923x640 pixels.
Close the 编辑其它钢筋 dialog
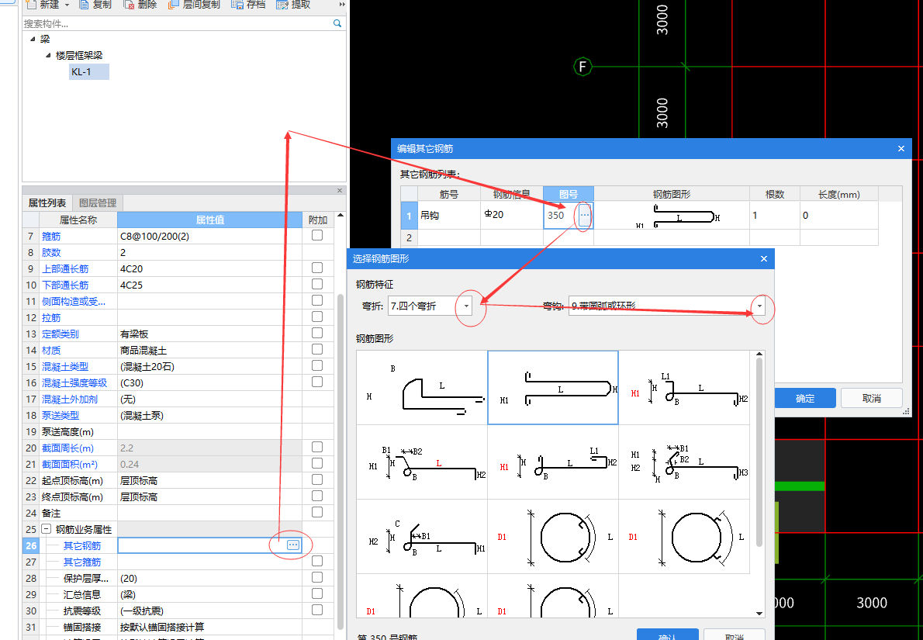pyautogui.click(x=901, y=149)
